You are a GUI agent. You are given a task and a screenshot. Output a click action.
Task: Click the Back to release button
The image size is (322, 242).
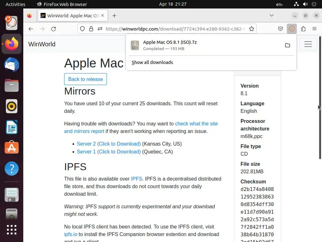coord(86,79)
